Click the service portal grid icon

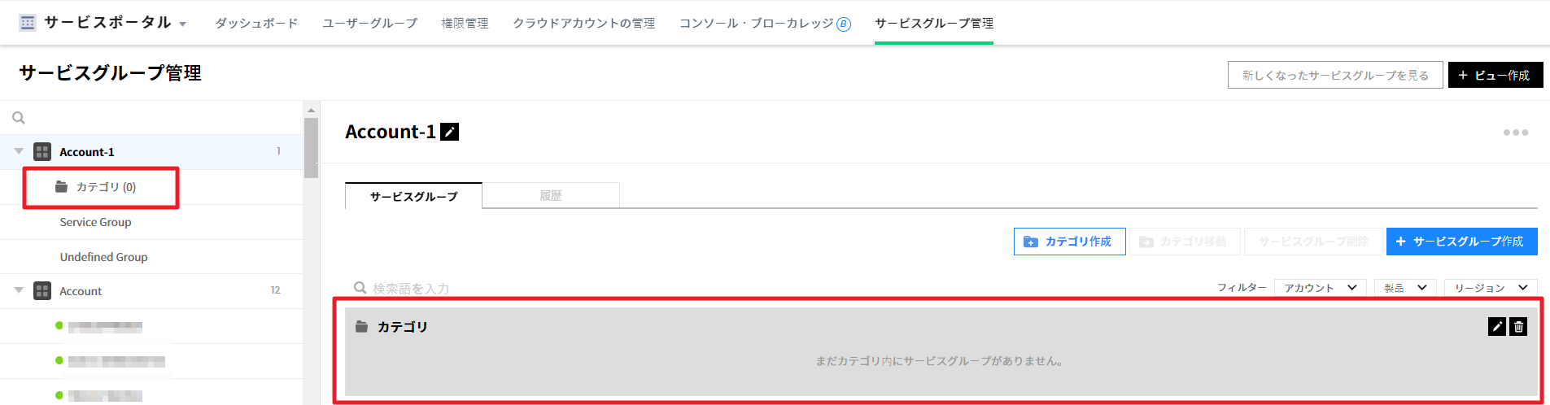pos(28,23)
